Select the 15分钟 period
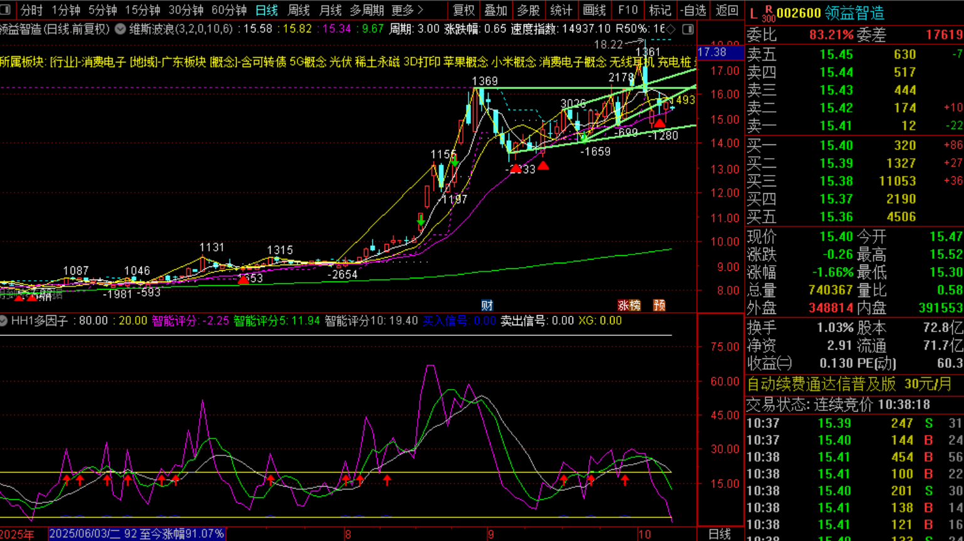The height and width of the screenshot is (541, 964). [x=142, y=10]
